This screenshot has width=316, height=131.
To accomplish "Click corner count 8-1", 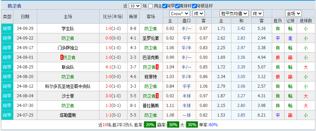I will click(x=133, y=106).
